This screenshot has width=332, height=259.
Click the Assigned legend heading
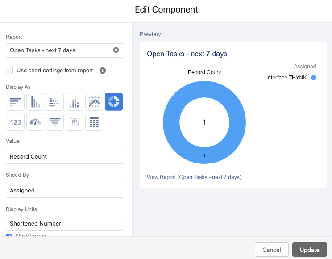[x=305, y=67]
